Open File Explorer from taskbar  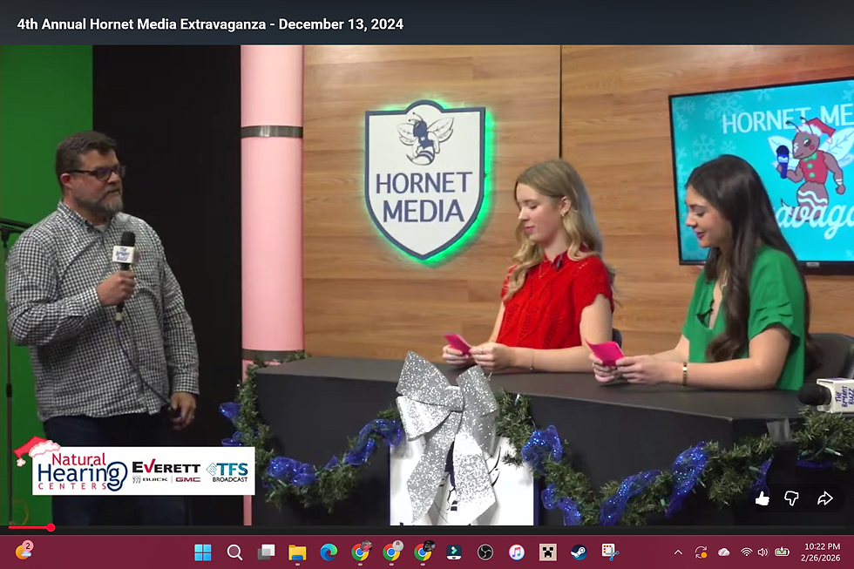coord(297,552)
